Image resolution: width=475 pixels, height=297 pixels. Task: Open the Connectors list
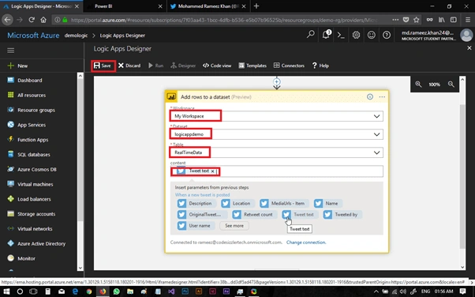[x=289, y=66]
